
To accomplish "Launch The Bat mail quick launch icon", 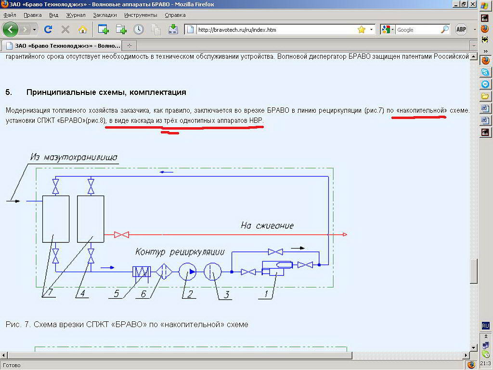I will (485, 40).
